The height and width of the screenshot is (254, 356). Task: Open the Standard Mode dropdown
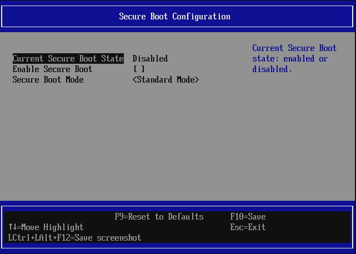coord(166,80)
